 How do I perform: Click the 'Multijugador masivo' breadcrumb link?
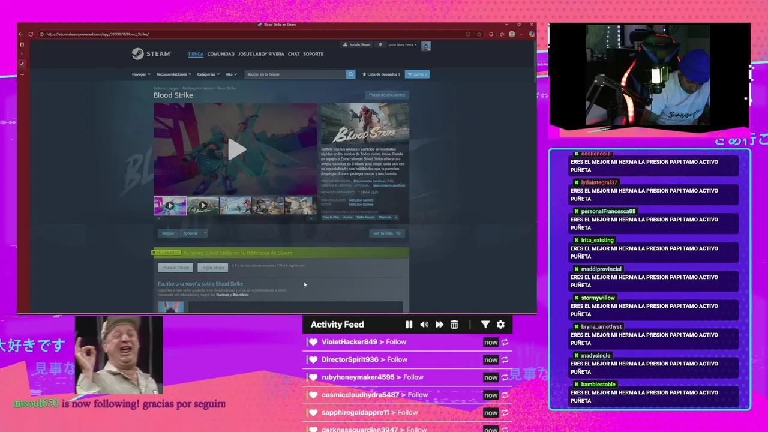[198, 88]
